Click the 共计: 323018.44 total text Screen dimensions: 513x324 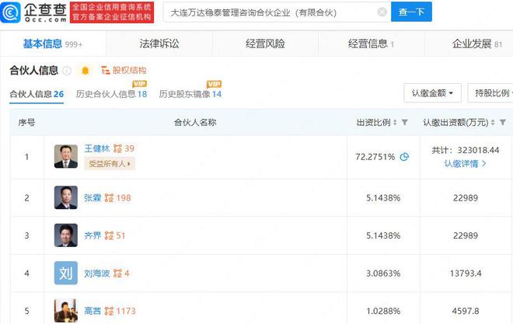(x=466, y=150)
